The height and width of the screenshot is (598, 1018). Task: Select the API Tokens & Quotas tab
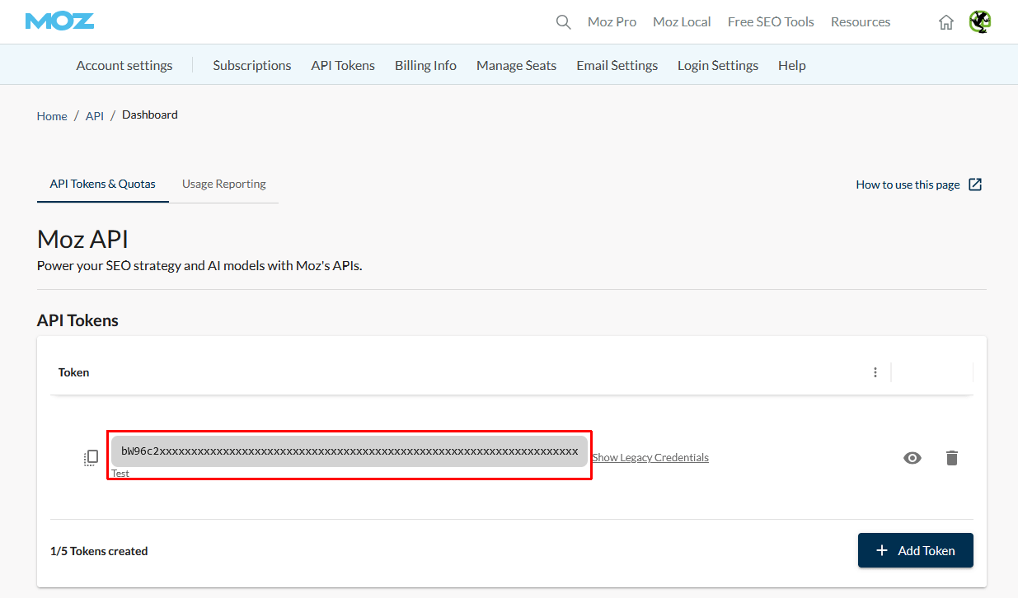tap(102, 185)
